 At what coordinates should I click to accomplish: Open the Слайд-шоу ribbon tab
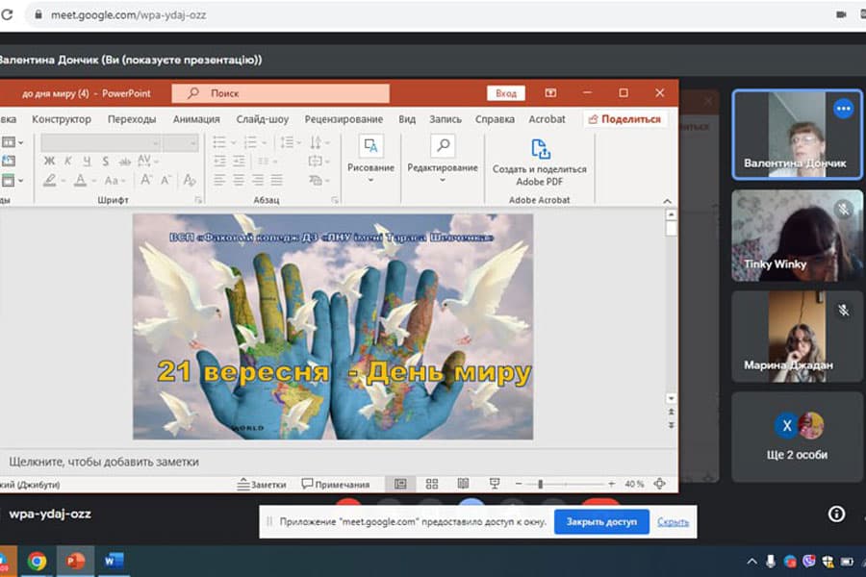(262, 119)
